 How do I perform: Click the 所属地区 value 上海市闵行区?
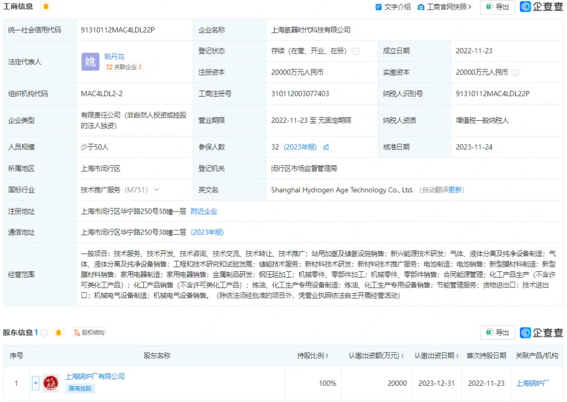(100, 168)
